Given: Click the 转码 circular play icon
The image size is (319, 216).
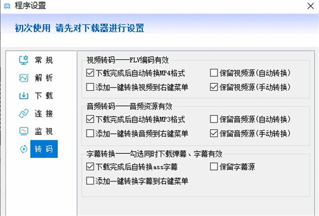Looking at the screenshot, I should click(23, 149).
